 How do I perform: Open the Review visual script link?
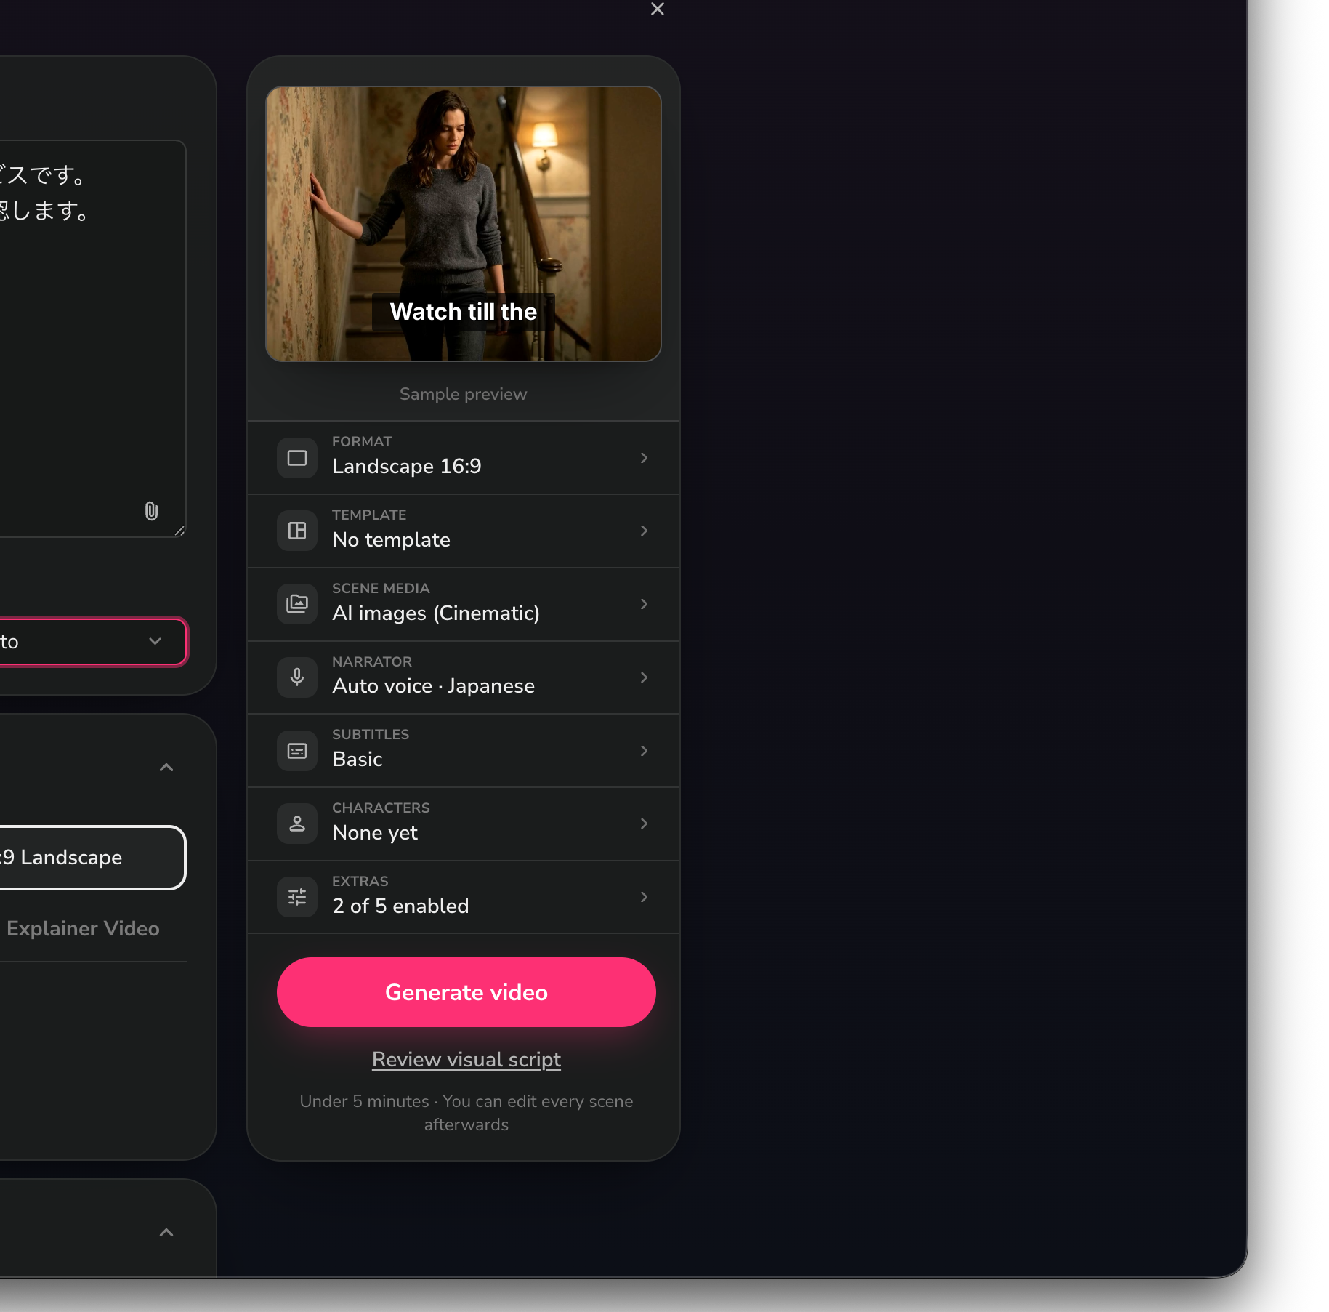[x=466, y=1059]
